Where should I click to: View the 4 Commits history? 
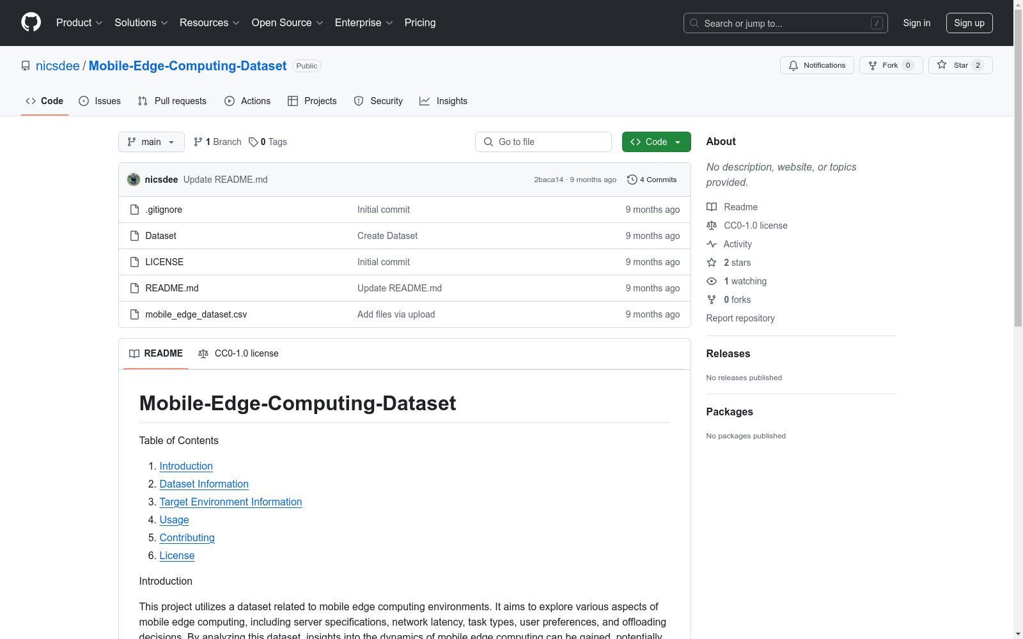[x=652, y=180]
